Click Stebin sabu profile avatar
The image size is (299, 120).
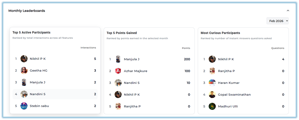click(x=24, y=106)
